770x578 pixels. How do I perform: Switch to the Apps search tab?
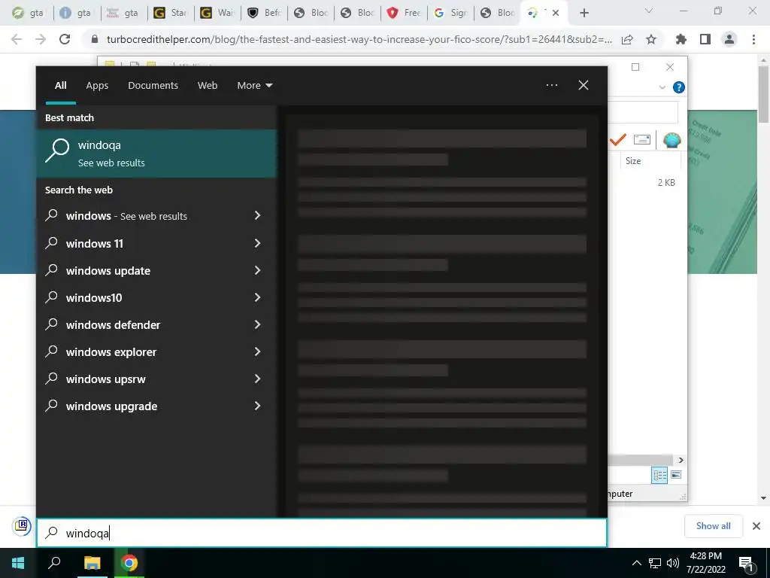(97, 86)
